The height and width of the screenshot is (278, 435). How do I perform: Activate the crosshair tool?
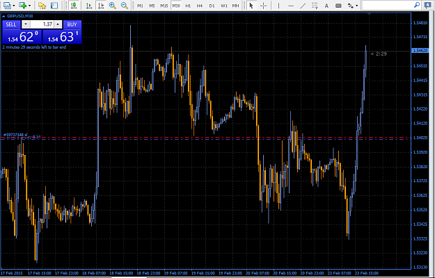pos(264,6)
